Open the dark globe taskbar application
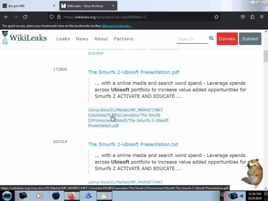Viewport: 268px width, 201px height. tap(56, 196)
